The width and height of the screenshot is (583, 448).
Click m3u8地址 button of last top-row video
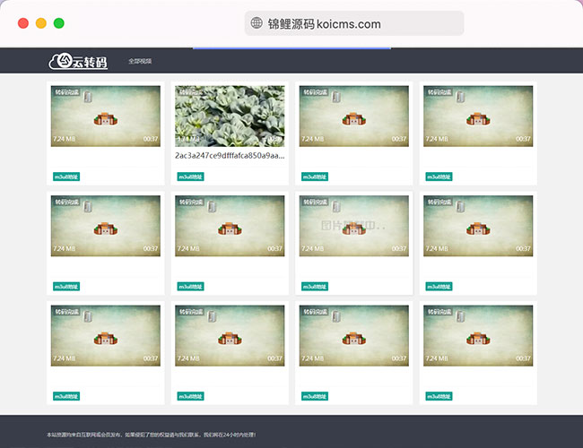pyautogui.click(x=439, y=177)
